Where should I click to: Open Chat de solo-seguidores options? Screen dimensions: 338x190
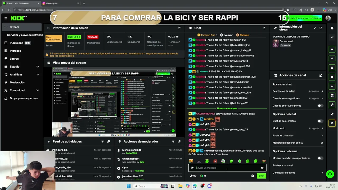[x=298, y=98]
